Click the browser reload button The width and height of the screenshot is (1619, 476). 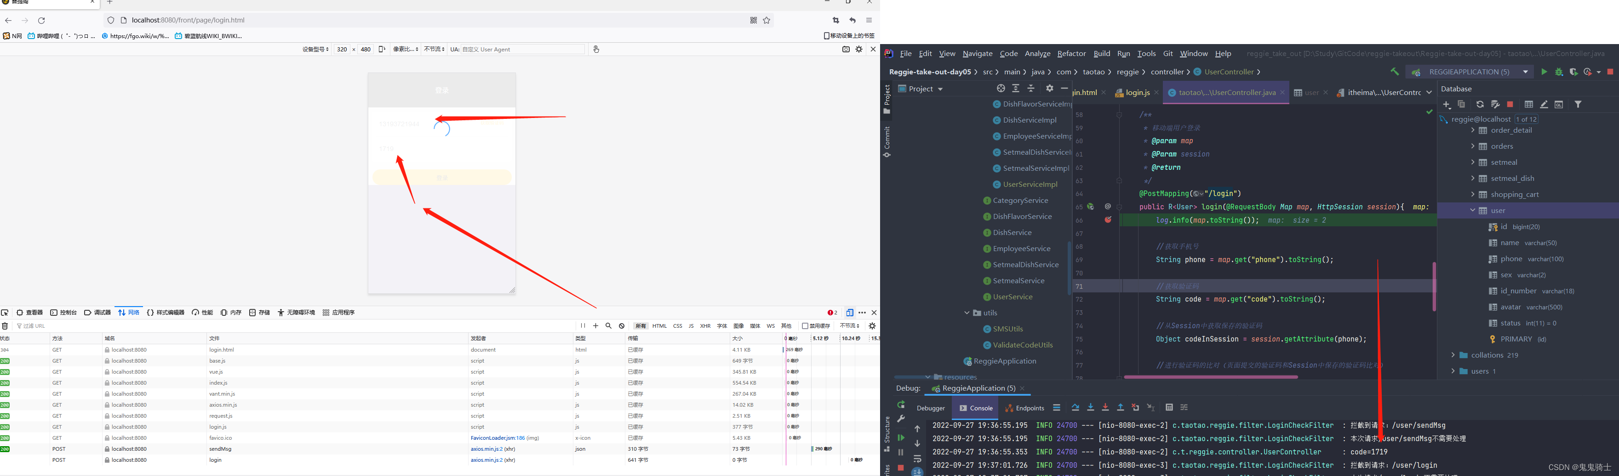[x=41, y=20]
